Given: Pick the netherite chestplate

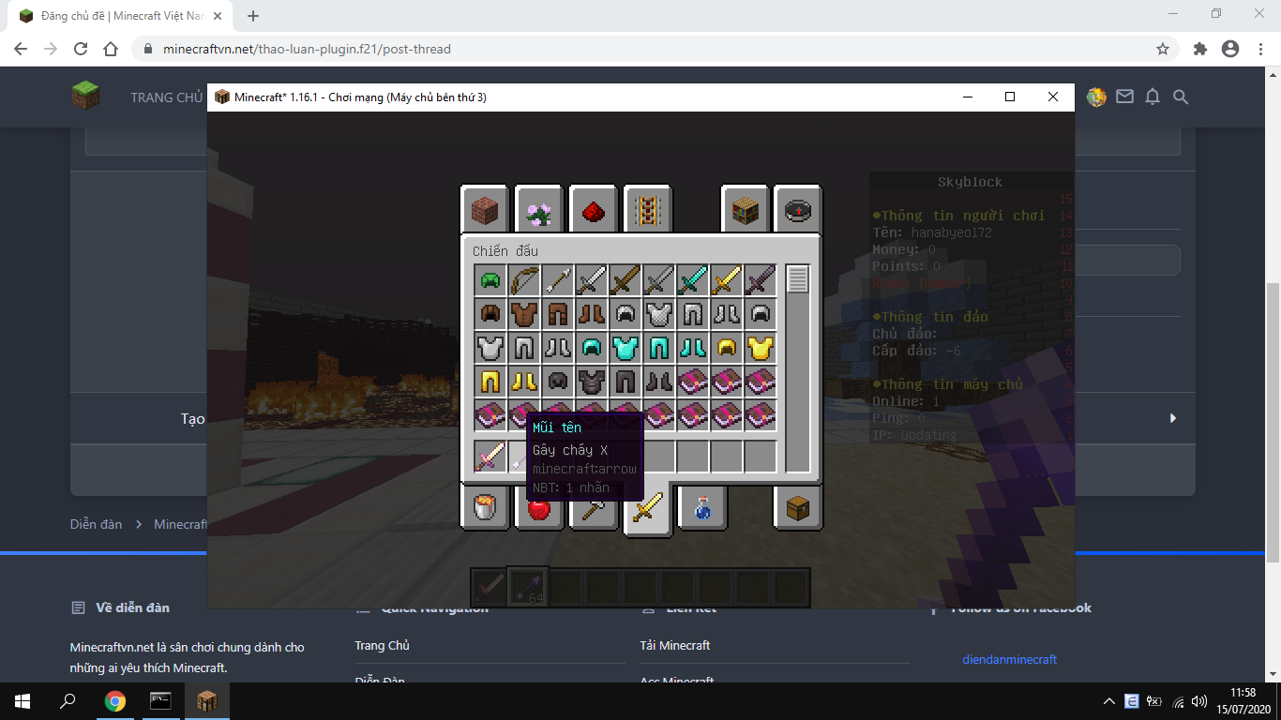Looking at the screenshot, I should (x=592, y=382).
